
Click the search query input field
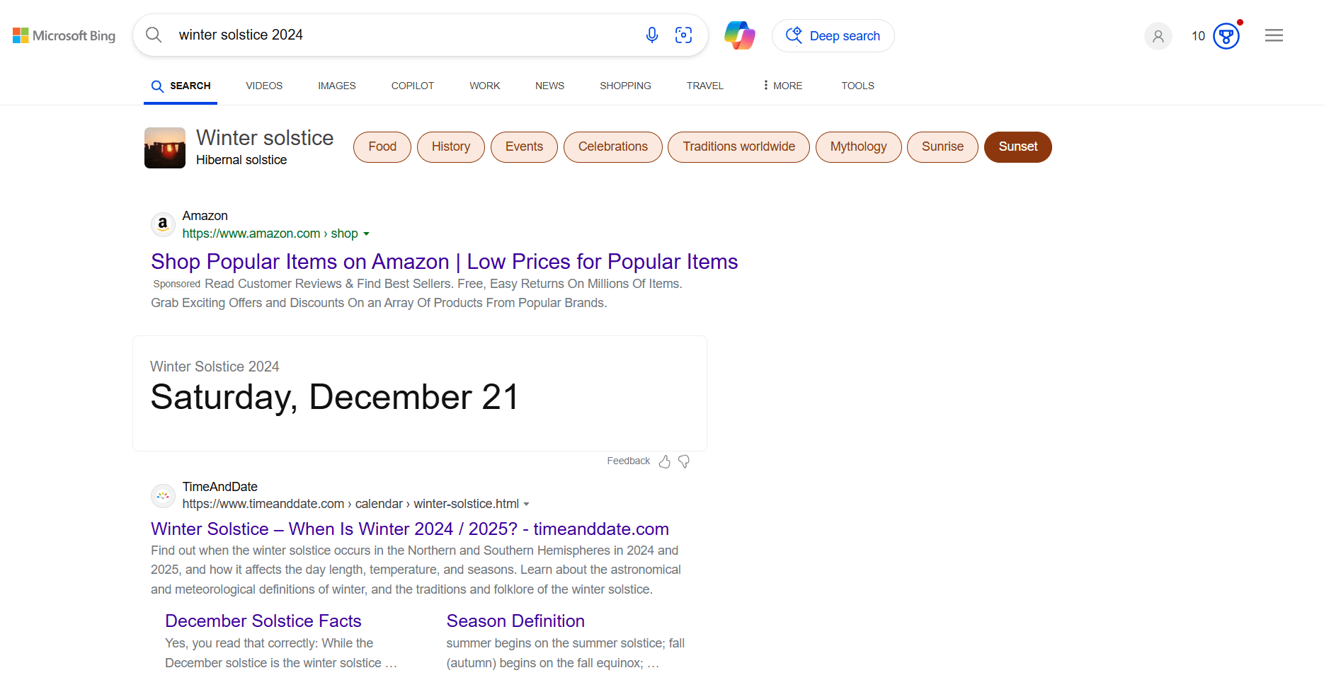click(x=396, y=35)
